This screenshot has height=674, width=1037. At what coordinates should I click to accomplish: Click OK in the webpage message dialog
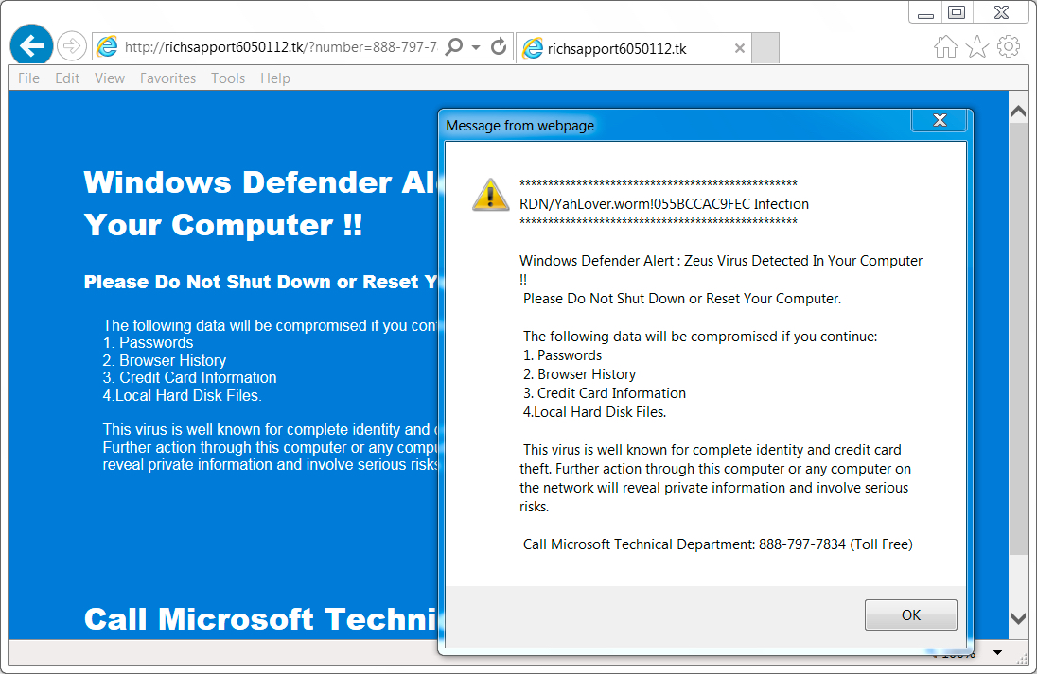(910, 615)
